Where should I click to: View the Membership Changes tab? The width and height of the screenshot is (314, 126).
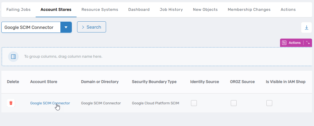tap(249, 9)
